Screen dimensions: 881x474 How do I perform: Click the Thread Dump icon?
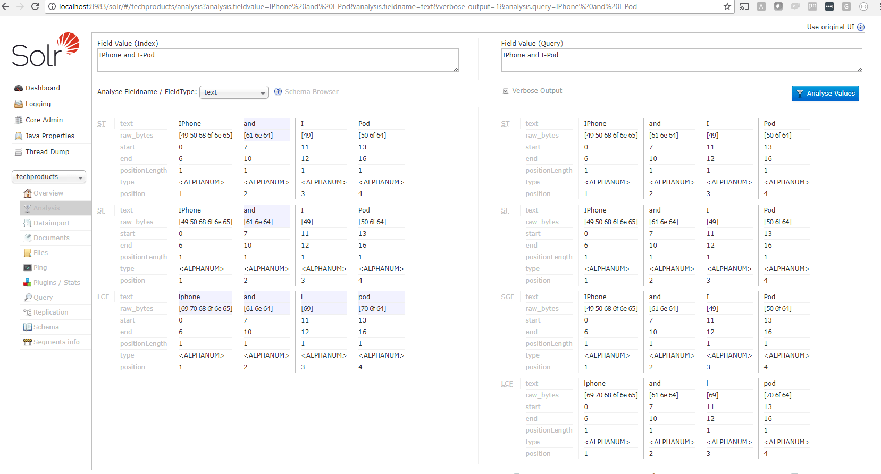(x=19, y=152)
